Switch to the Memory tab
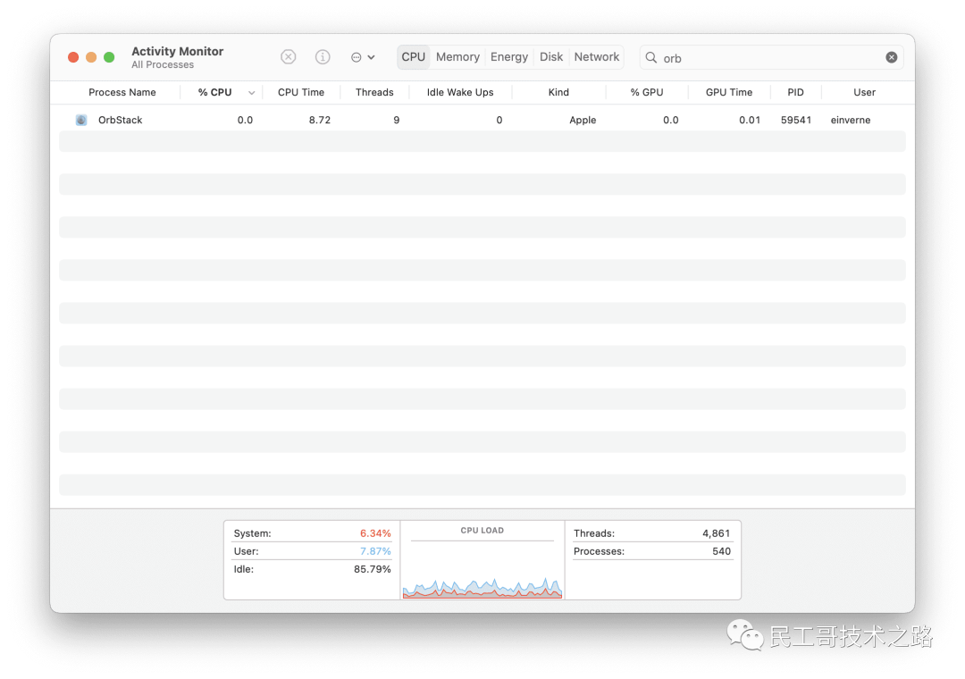The height and width of the screenshot is (679, 965). coord(457,56)
